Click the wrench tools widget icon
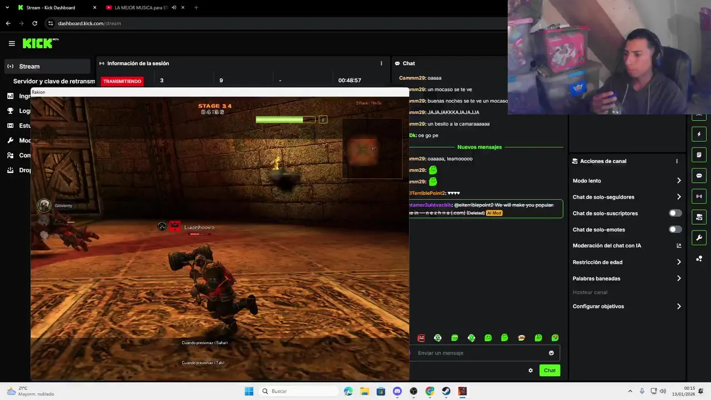711x400 pixels. click(699, 238)
